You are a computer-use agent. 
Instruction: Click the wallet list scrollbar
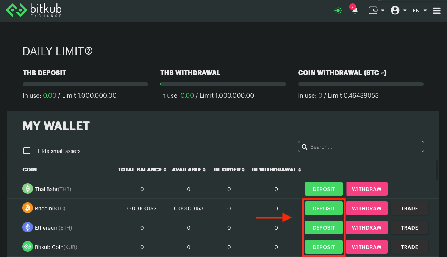(437, 170)
